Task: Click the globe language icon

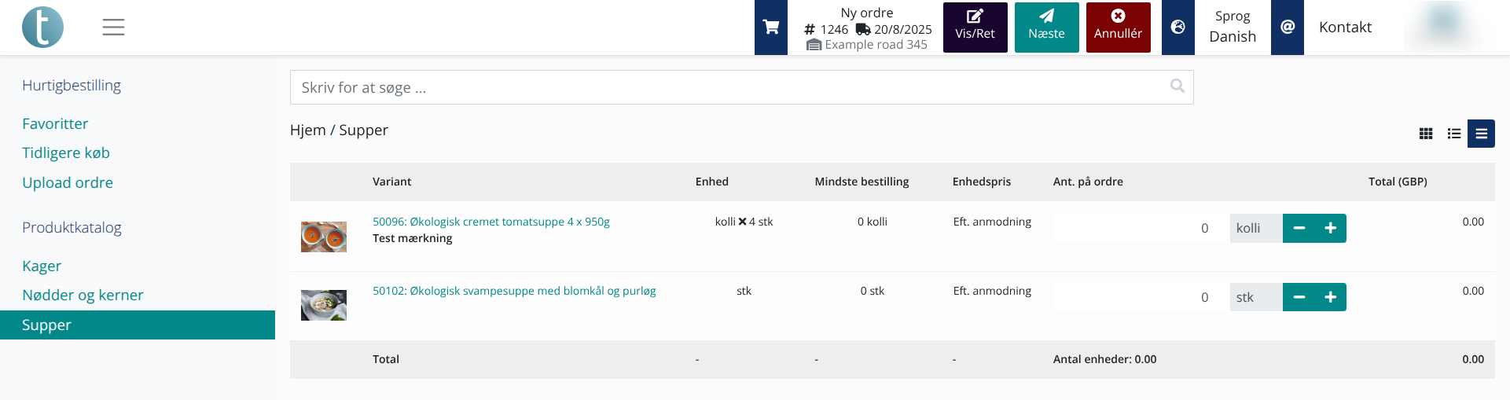Action: [1178, 28]
